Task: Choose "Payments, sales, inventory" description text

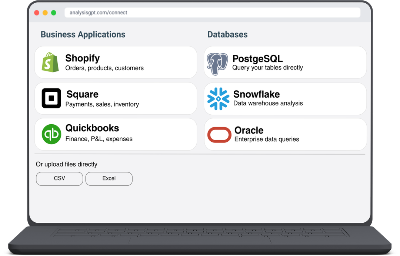Action: click(102, 104)
